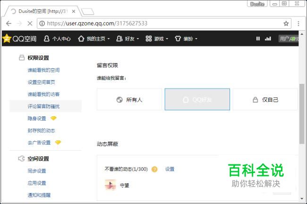This screenshot has width=307, height=204.
Task: Click the QQ空间 star logo
Action: (7, 39)
